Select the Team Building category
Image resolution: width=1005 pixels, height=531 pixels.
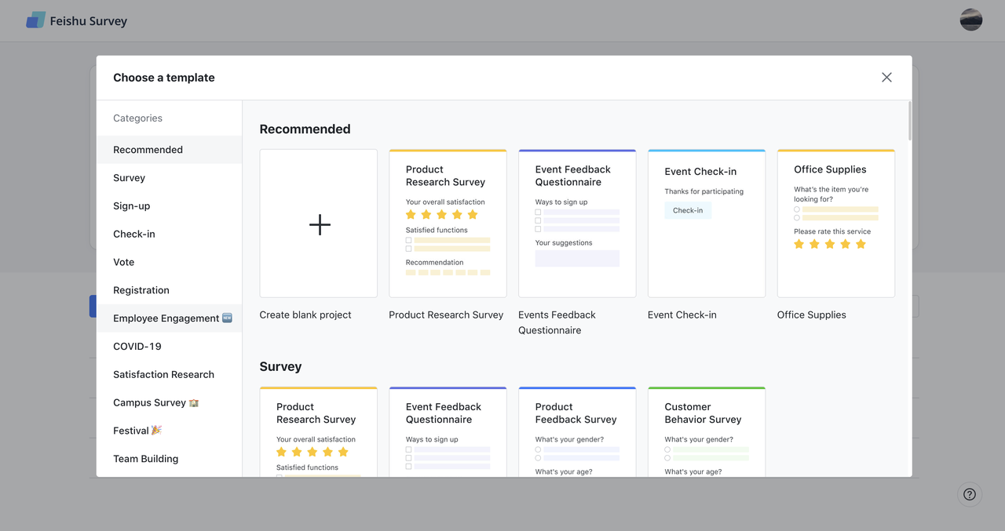coord(170,459)
